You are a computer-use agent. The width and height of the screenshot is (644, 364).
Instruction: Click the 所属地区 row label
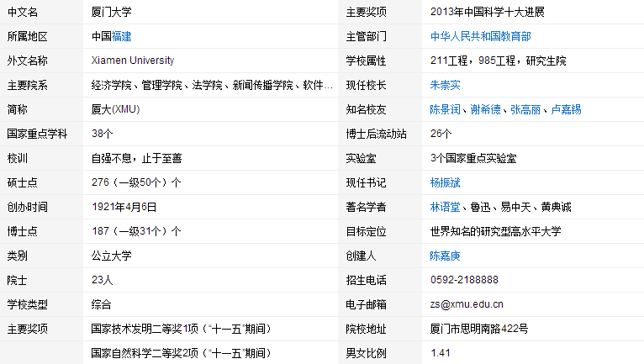(x=28, y=36)
